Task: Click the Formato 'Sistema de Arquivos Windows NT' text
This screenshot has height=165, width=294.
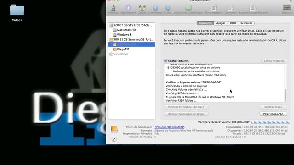Action: [x=184, y=130]
